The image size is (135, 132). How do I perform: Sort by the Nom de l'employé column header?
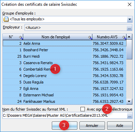coord(56,37)
